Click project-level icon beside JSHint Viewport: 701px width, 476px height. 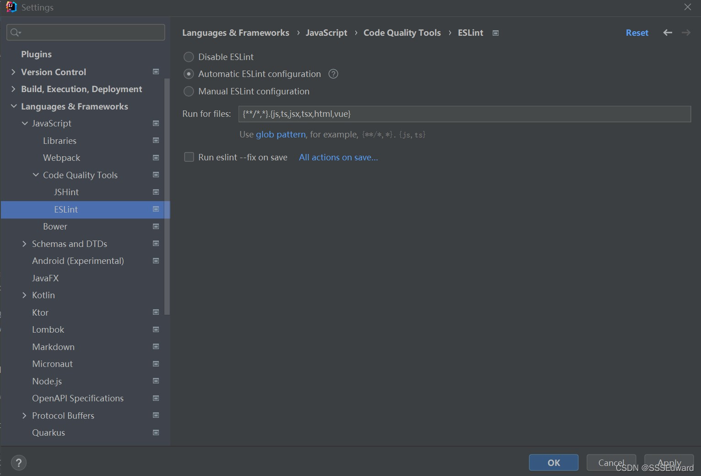pos(156,192)
